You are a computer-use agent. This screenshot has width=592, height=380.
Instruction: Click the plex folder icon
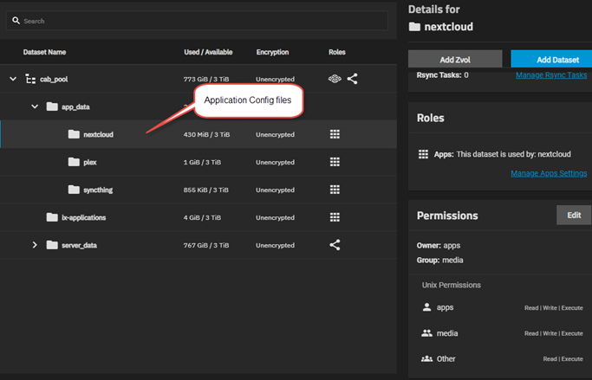tap(74, 162)
